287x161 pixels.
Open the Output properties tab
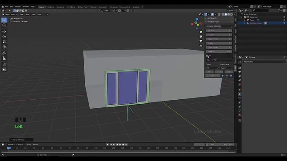[x=239, y=72]
